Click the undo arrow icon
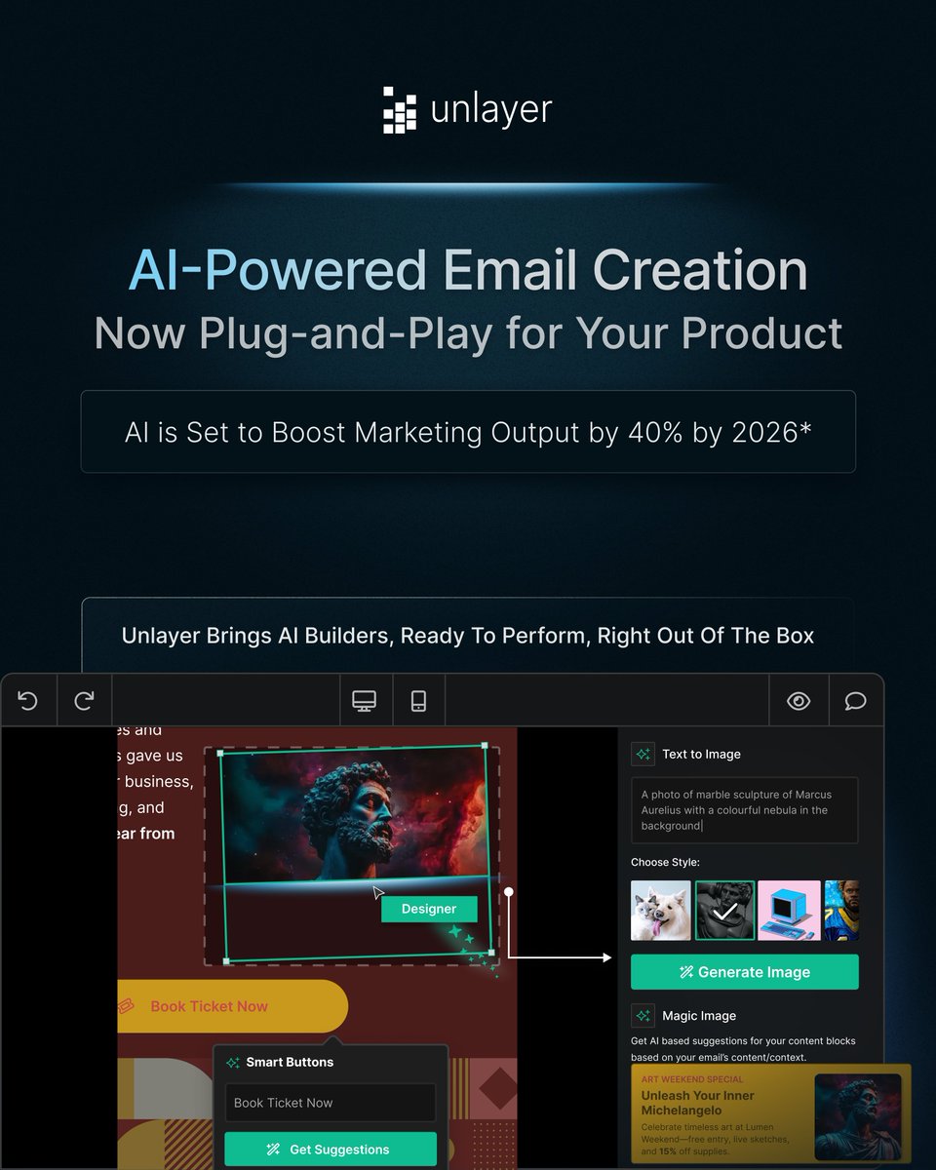Image resolution: width=936 pixels, height=1170 pixels. tap(27, 701)
